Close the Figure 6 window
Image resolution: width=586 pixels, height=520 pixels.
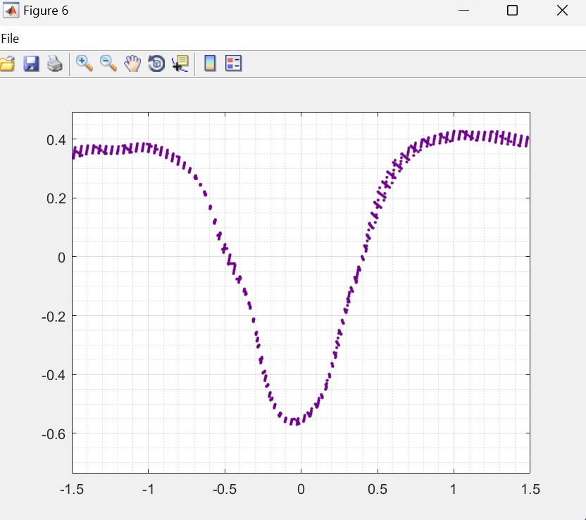coord(562,11)
